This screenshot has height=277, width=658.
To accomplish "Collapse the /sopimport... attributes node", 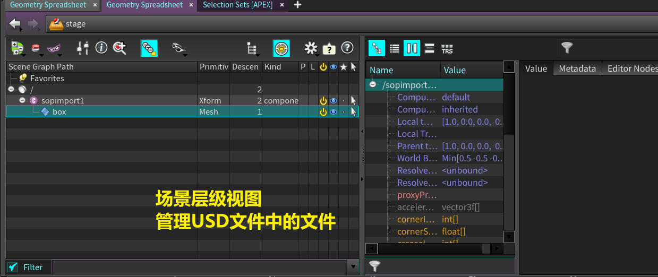I will (373, 84).
